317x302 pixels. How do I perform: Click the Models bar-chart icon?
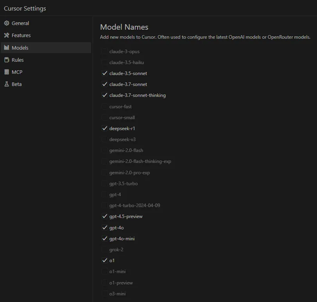point(6,48)
